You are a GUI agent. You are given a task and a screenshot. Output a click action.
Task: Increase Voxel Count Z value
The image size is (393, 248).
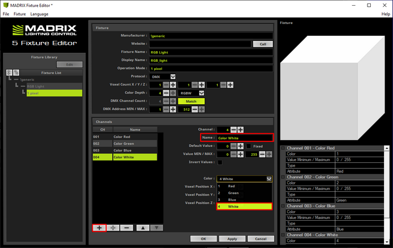click(230, 85)
